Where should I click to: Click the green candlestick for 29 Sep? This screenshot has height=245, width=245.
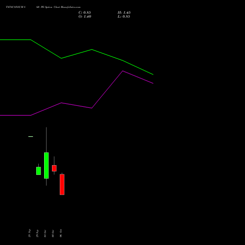click(x=39, y=171)
